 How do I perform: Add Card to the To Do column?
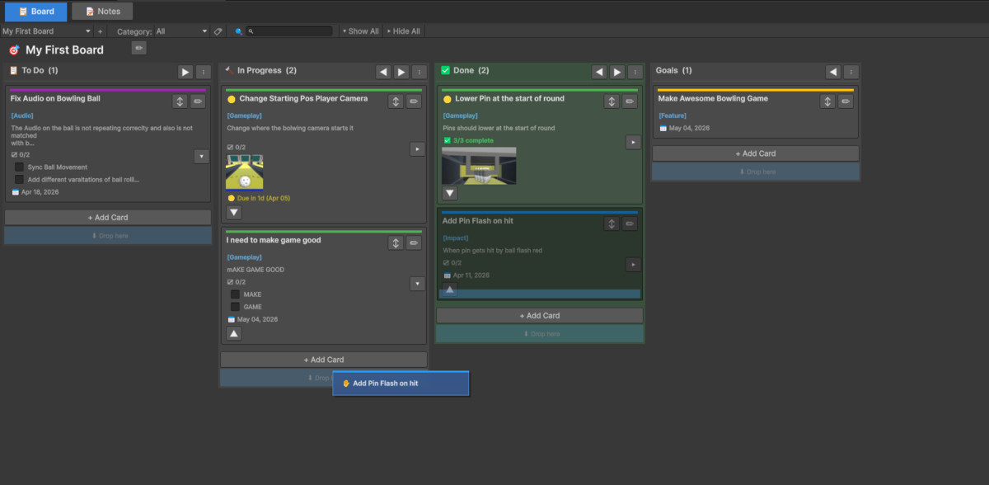(x=108, y=218)
